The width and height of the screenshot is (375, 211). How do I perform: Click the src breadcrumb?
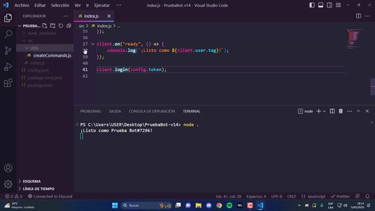(81, 26)
